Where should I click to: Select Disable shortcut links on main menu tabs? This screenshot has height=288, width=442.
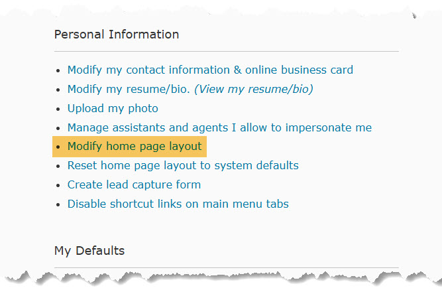point(178,204)
